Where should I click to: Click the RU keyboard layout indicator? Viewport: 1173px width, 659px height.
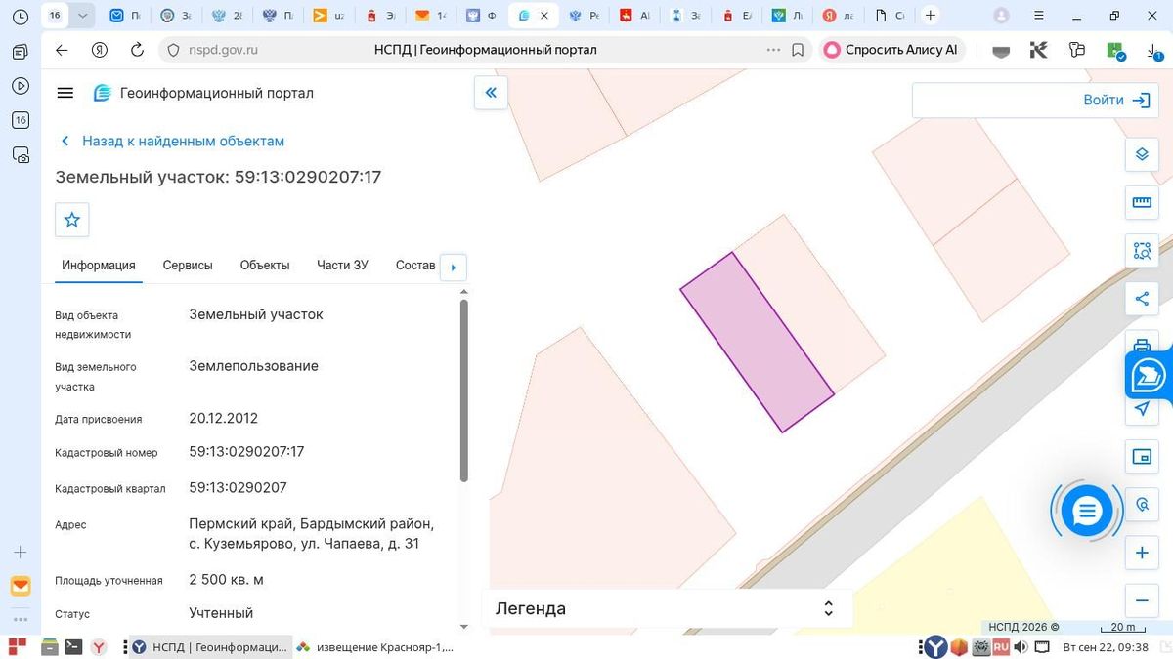[x=1001, y=647]
